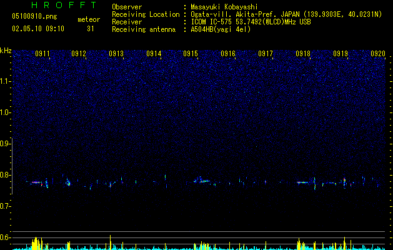Click the 0919 time marker
Viewport: 393px width, 250px height.
tap(341, 54)
